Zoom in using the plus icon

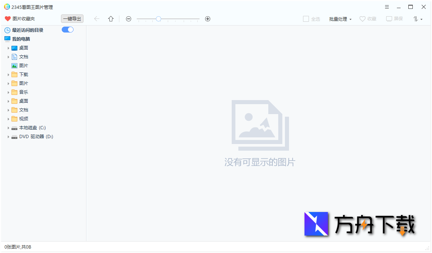208,18
